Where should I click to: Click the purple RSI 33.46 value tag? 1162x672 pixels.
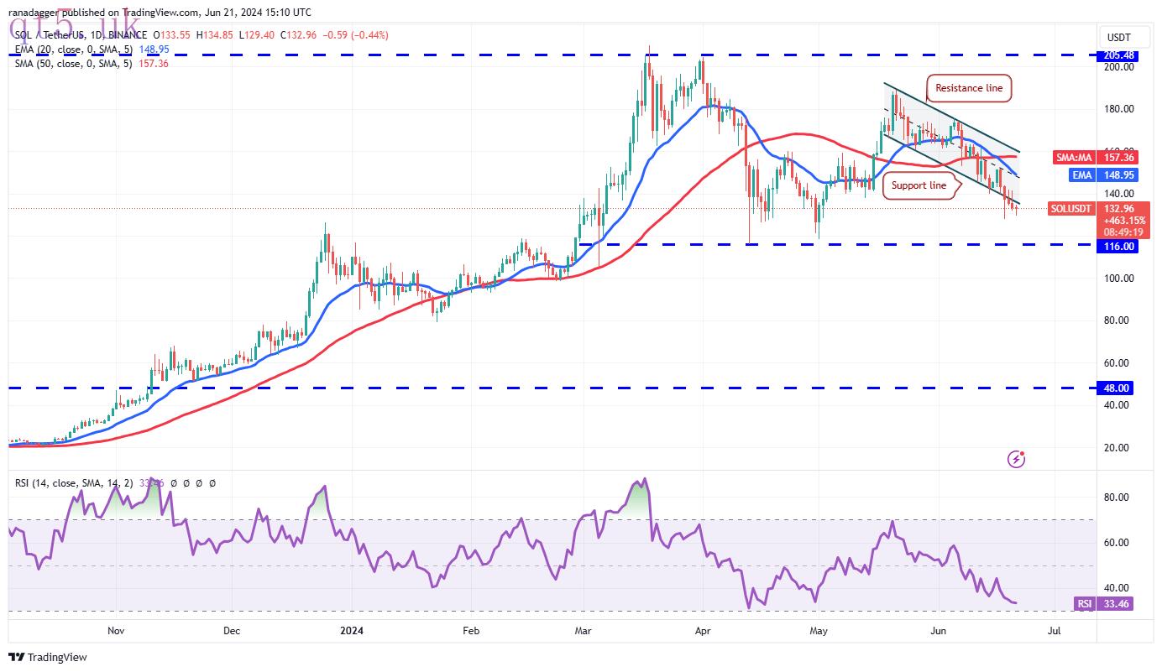[x=1104, y=603]
